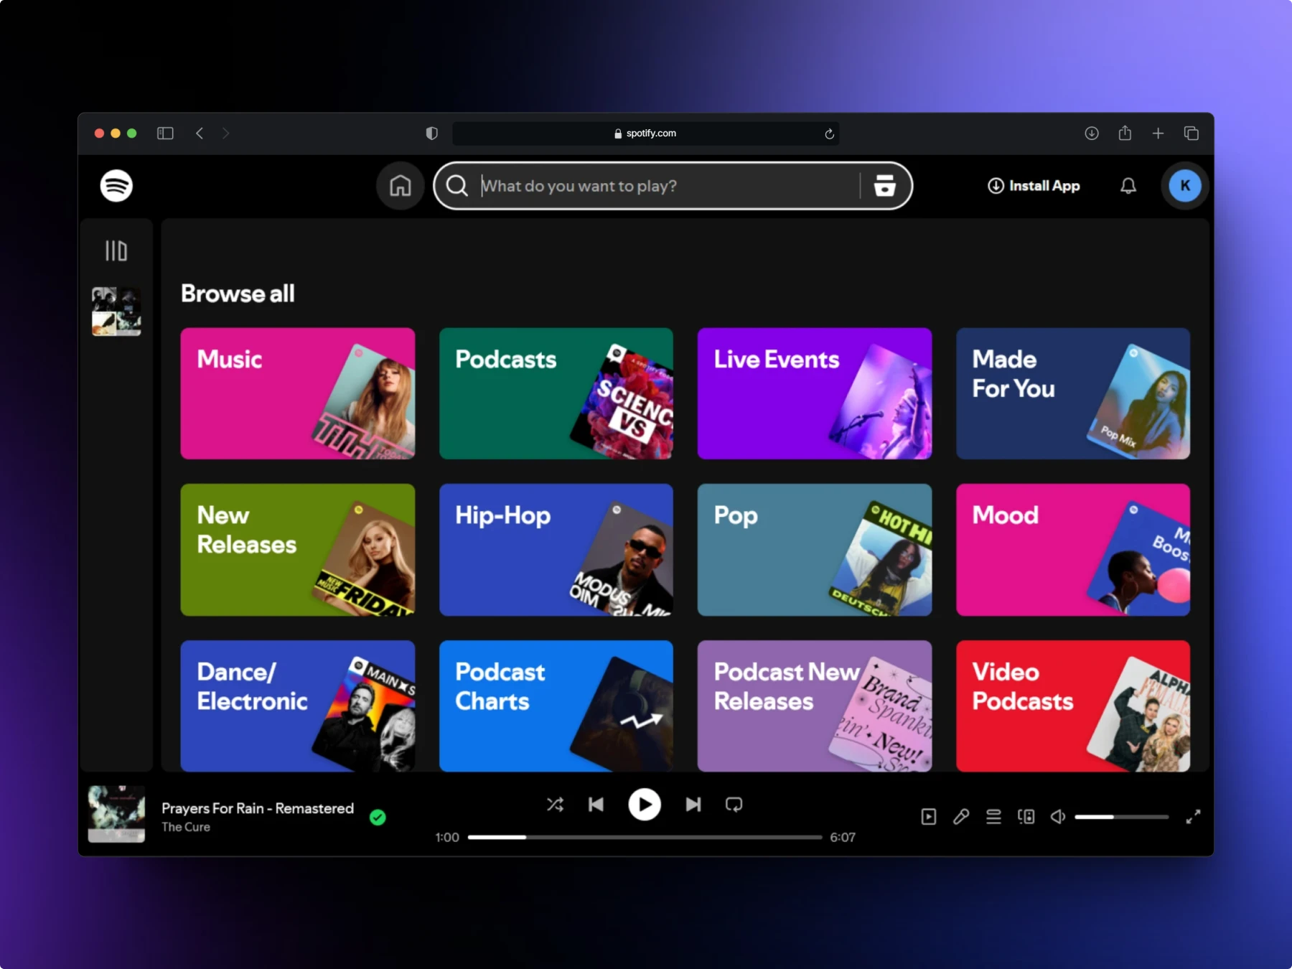Toggle Now Playing view icon
The height and width of the screenshot is (969, 1292).
(x=929, y=817)
